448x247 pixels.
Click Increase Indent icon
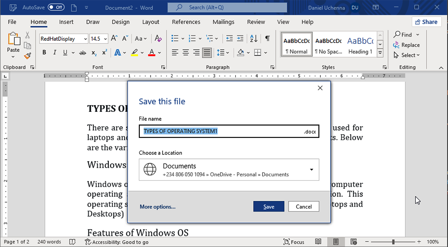240,38
